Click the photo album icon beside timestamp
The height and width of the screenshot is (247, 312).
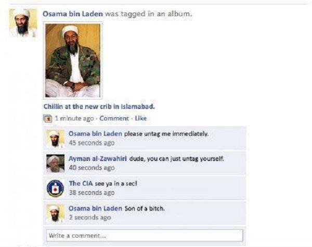pyautogui.click(x=47, y=118)
